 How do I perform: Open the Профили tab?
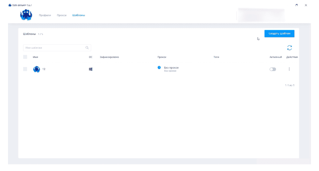(x=45, y=15)
